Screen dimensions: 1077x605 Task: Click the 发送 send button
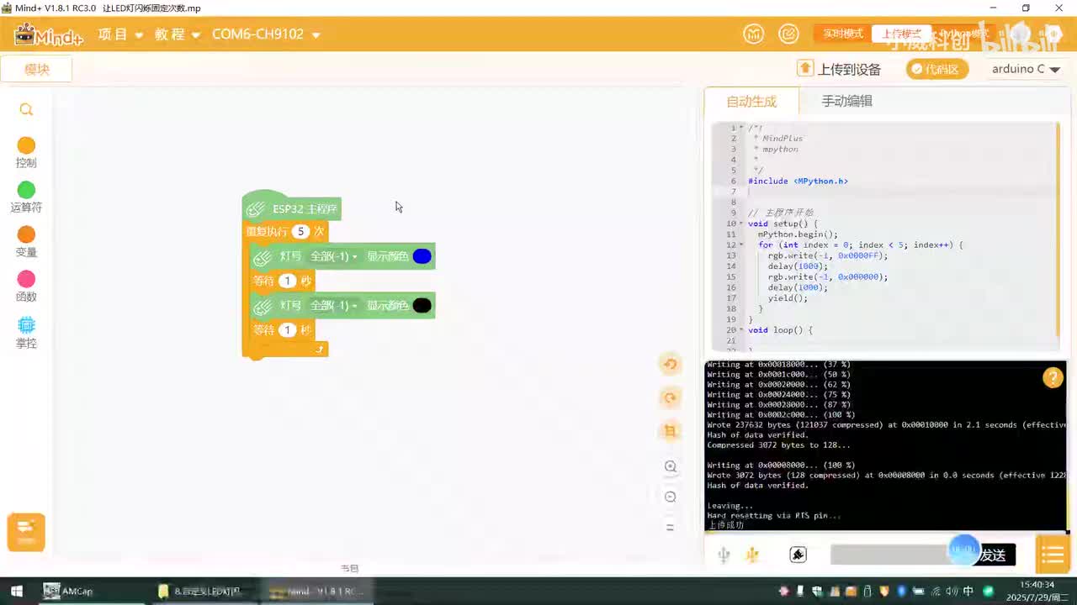pyautogui.click(x=994, y=555)
